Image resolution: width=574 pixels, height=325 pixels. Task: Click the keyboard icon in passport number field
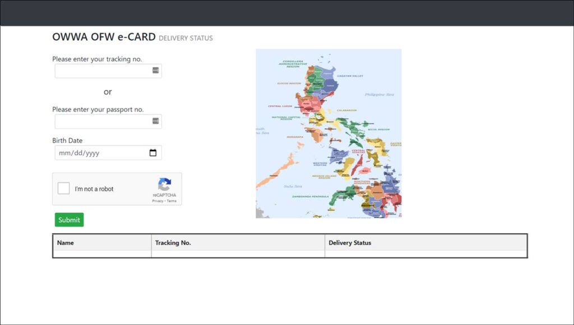pos(156,121)
